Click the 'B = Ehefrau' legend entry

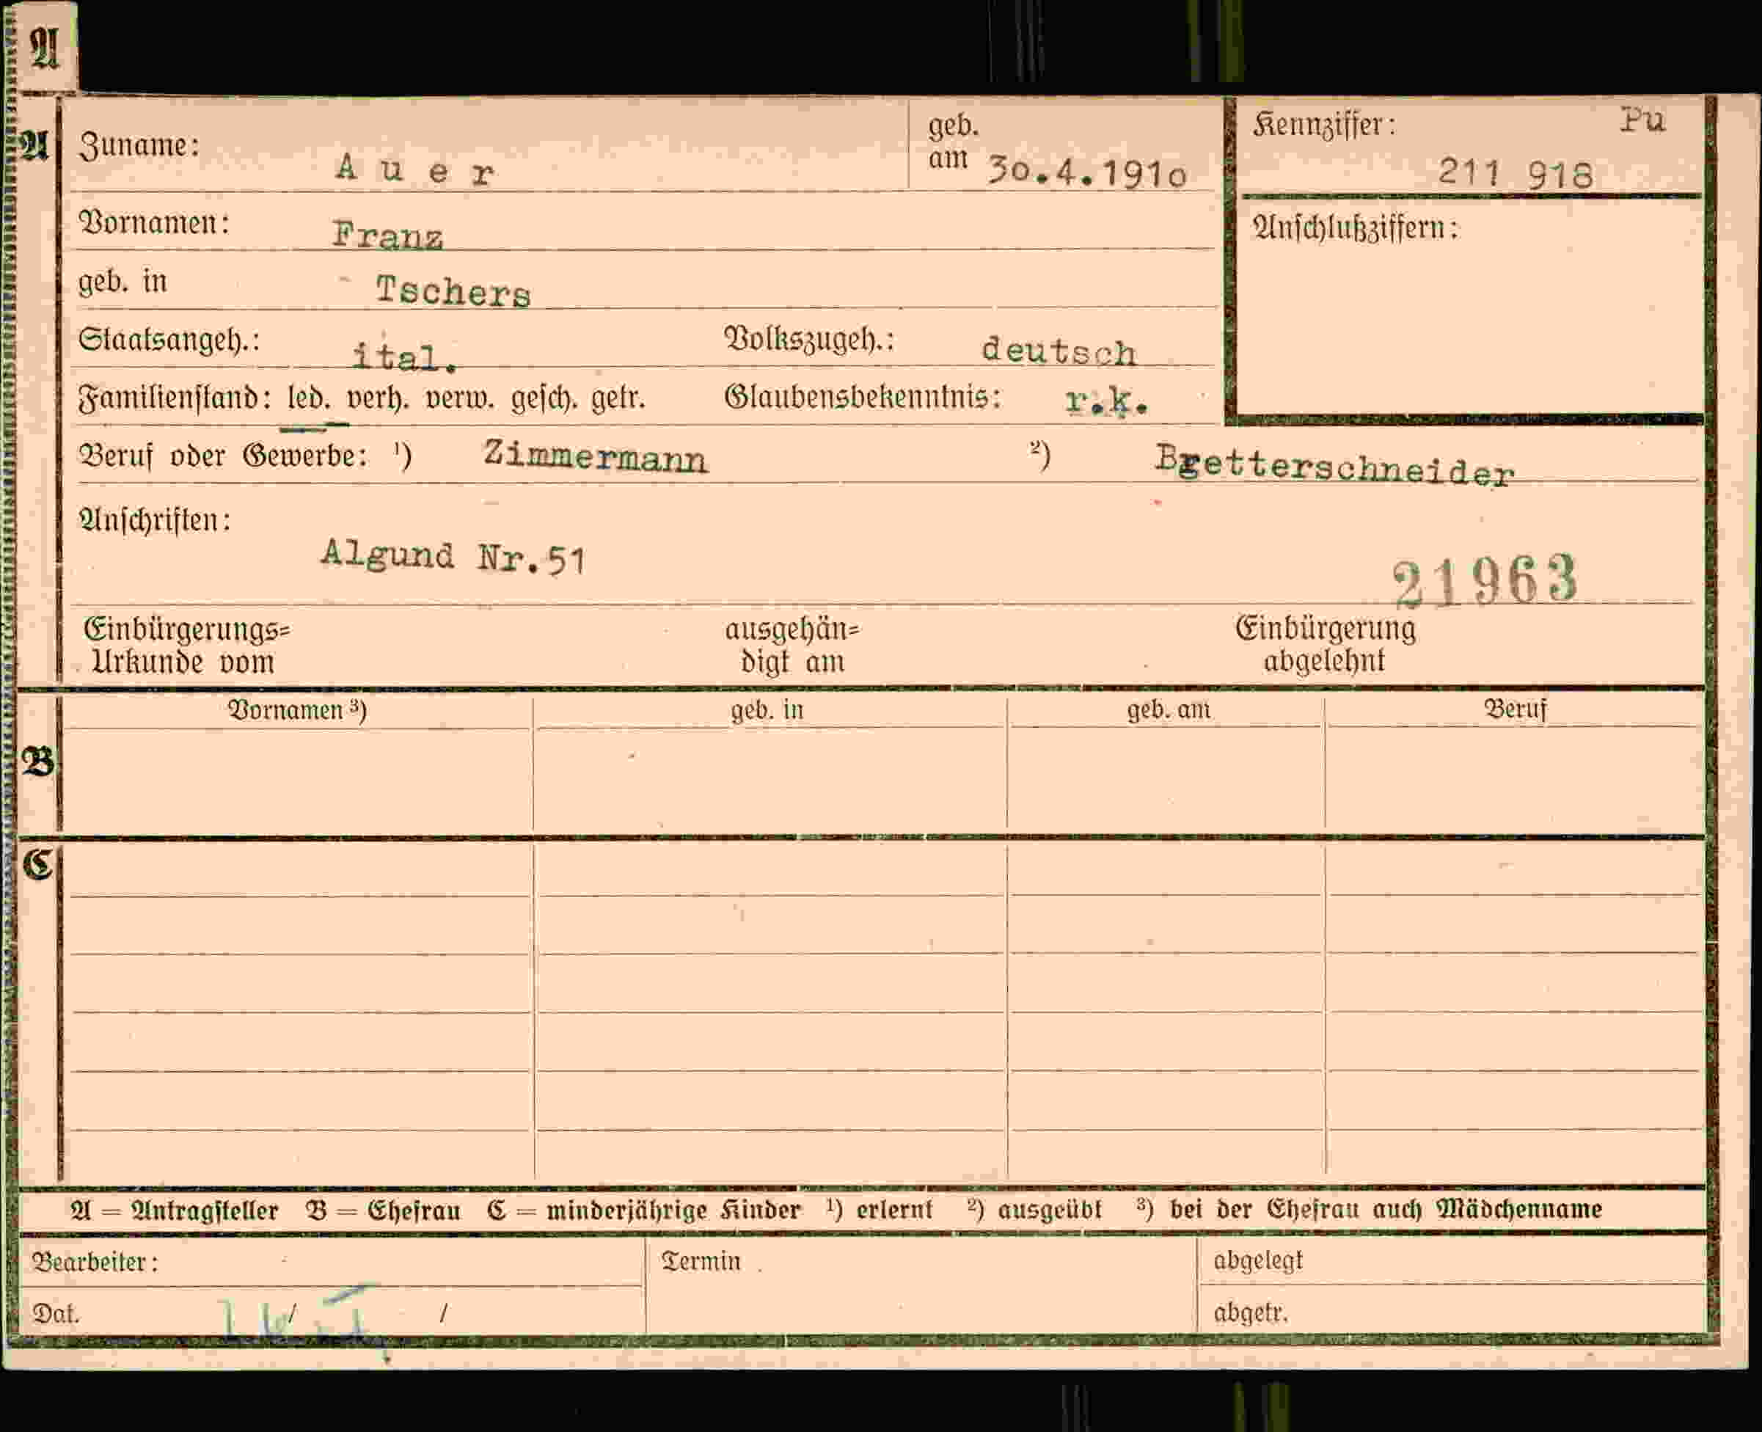coord(383,1211)
